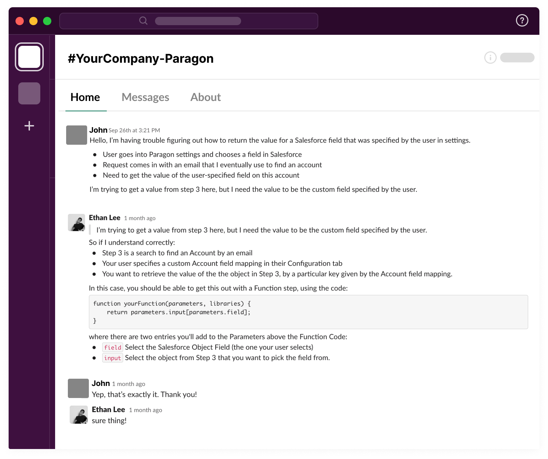Open John's gray avatar on first message
The height and width of the screenshot is (459, 548).
[76, 135]
